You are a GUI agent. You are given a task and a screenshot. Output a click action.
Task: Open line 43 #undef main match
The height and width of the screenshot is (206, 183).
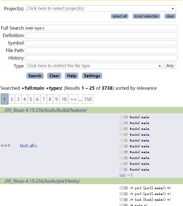(134, 158)
